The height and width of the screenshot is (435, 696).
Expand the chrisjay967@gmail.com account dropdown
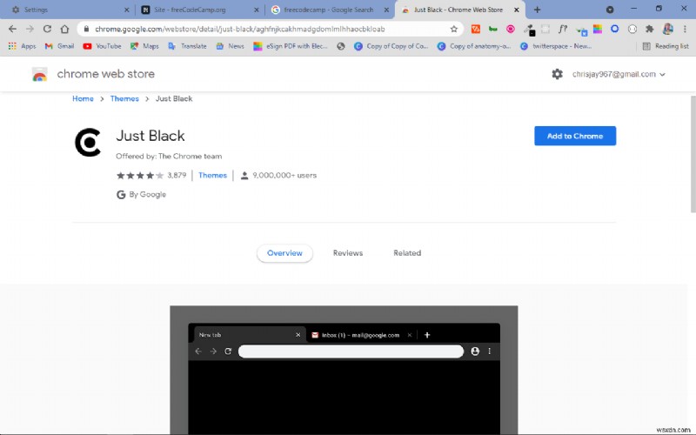(619, 74)
